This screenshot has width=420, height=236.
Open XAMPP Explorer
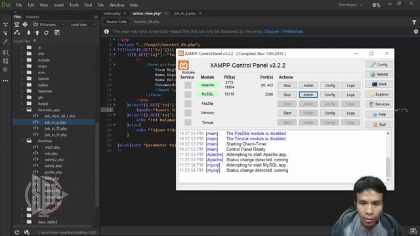379,94
